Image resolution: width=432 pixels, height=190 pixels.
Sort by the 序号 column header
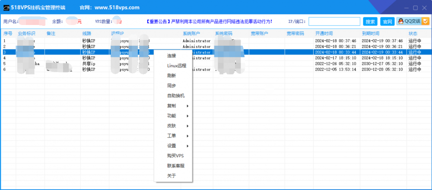pos(8,34)
